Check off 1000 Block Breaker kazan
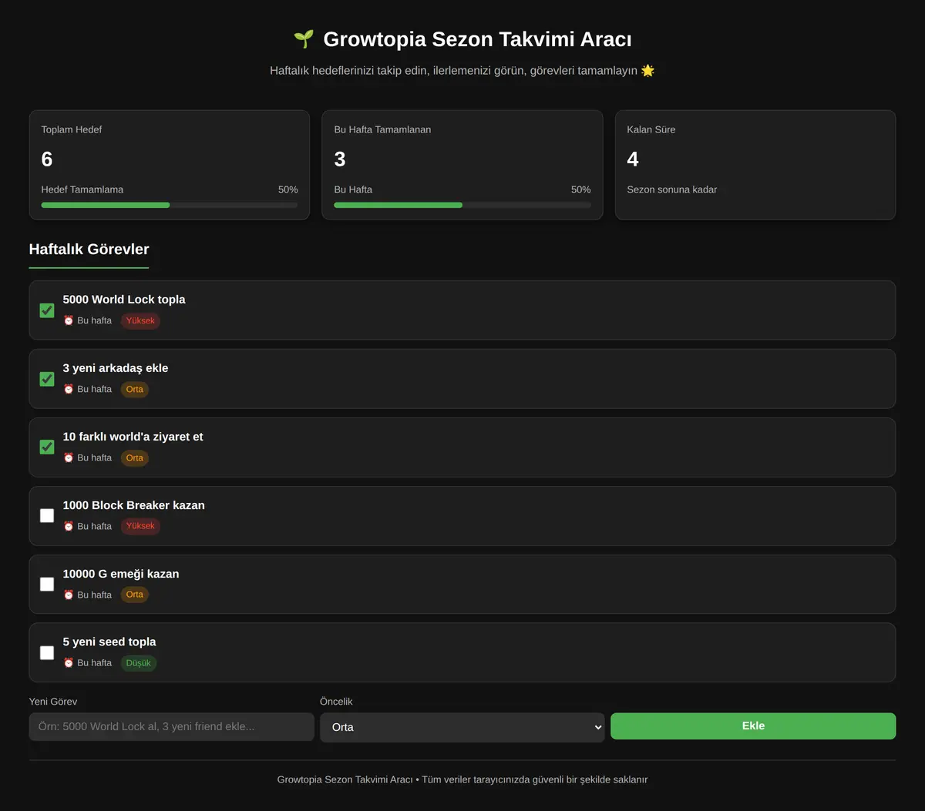The width and height of the screenshot is (925, 811). 47,515
